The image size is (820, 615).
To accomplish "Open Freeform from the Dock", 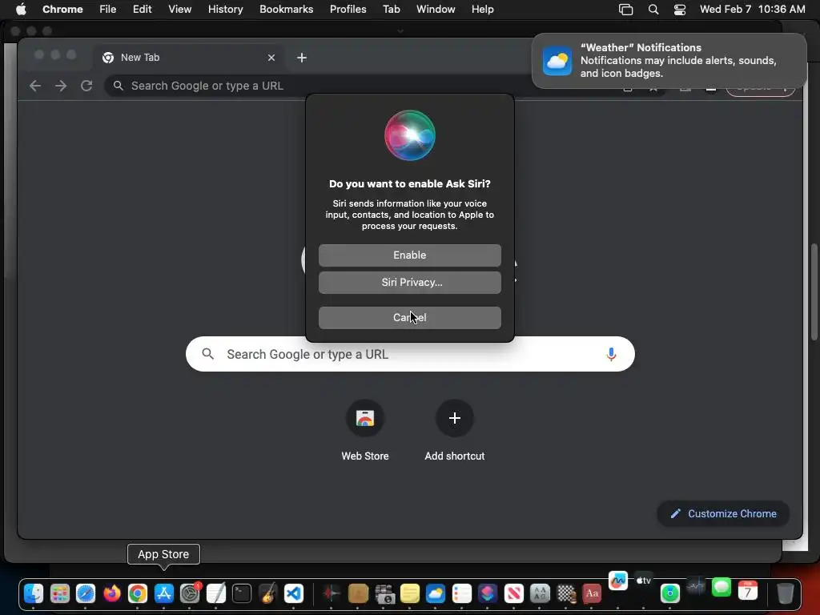I will [618, 581].
